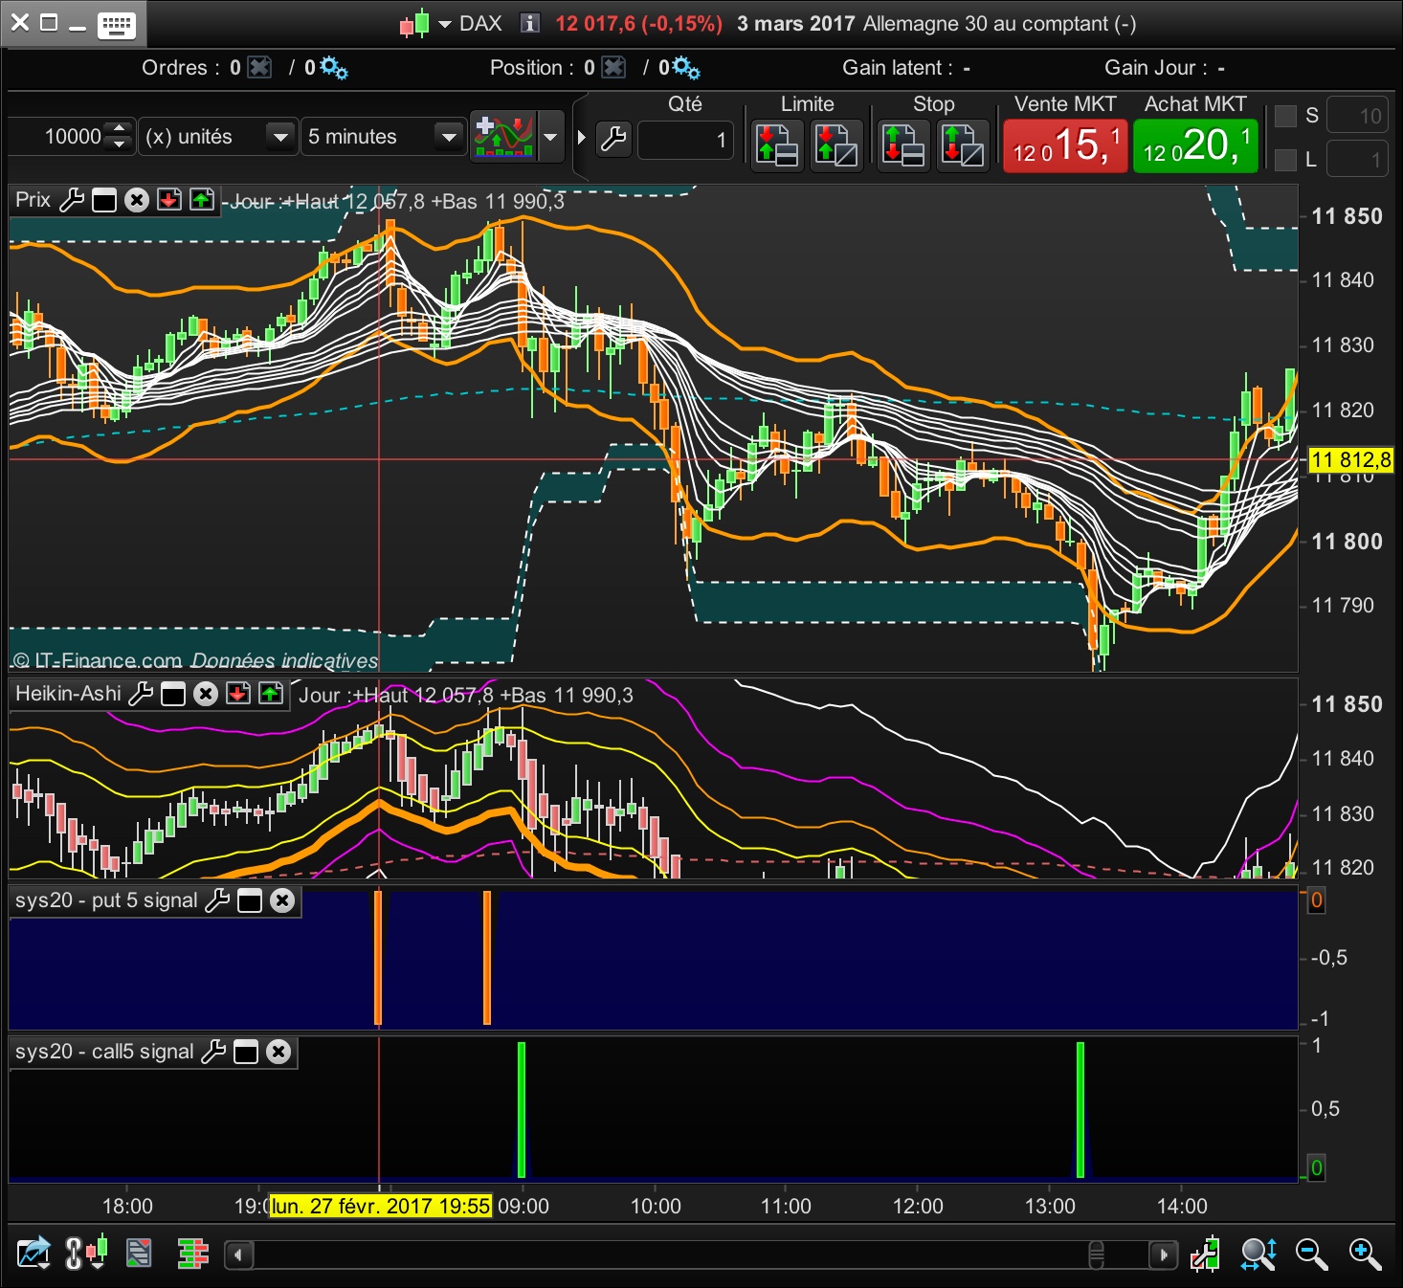1403x1288 pixels.
Task: Open order automation gears next to Ordres
Action: point(334,68)
